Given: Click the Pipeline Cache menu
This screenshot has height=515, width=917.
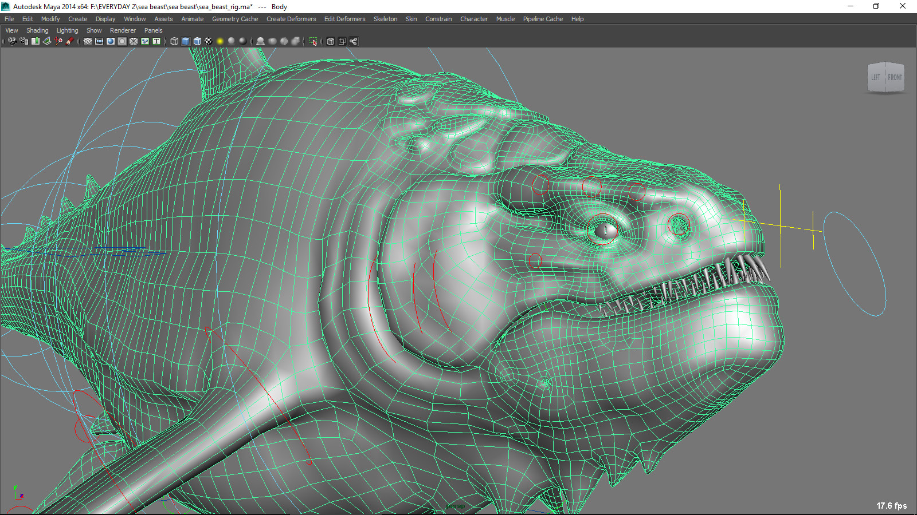Looking at the screenshot, I should (542, 19).
